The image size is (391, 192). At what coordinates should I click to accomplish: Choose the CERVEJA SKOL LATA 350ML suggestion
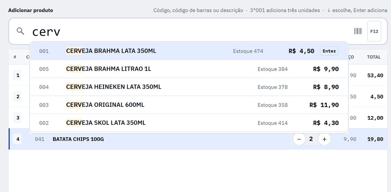pos(189,123)
